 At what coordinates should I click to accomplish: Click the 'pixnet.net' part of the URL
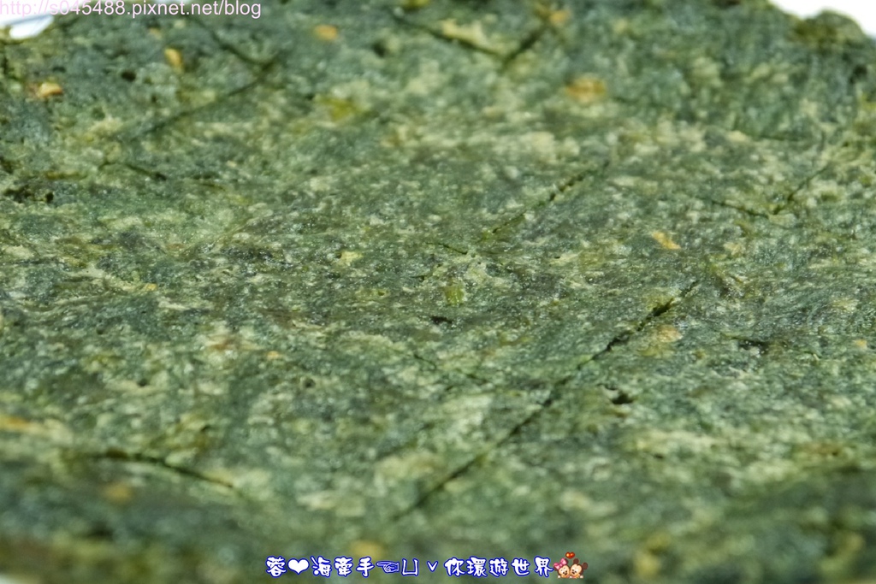point(175,9)
